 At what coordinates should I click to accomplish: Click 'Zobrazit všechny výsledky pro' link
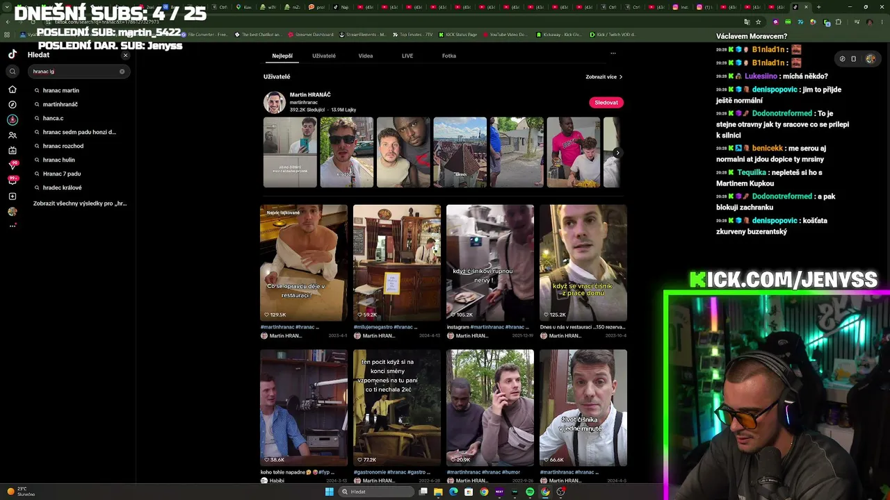[x=80, y=203]
